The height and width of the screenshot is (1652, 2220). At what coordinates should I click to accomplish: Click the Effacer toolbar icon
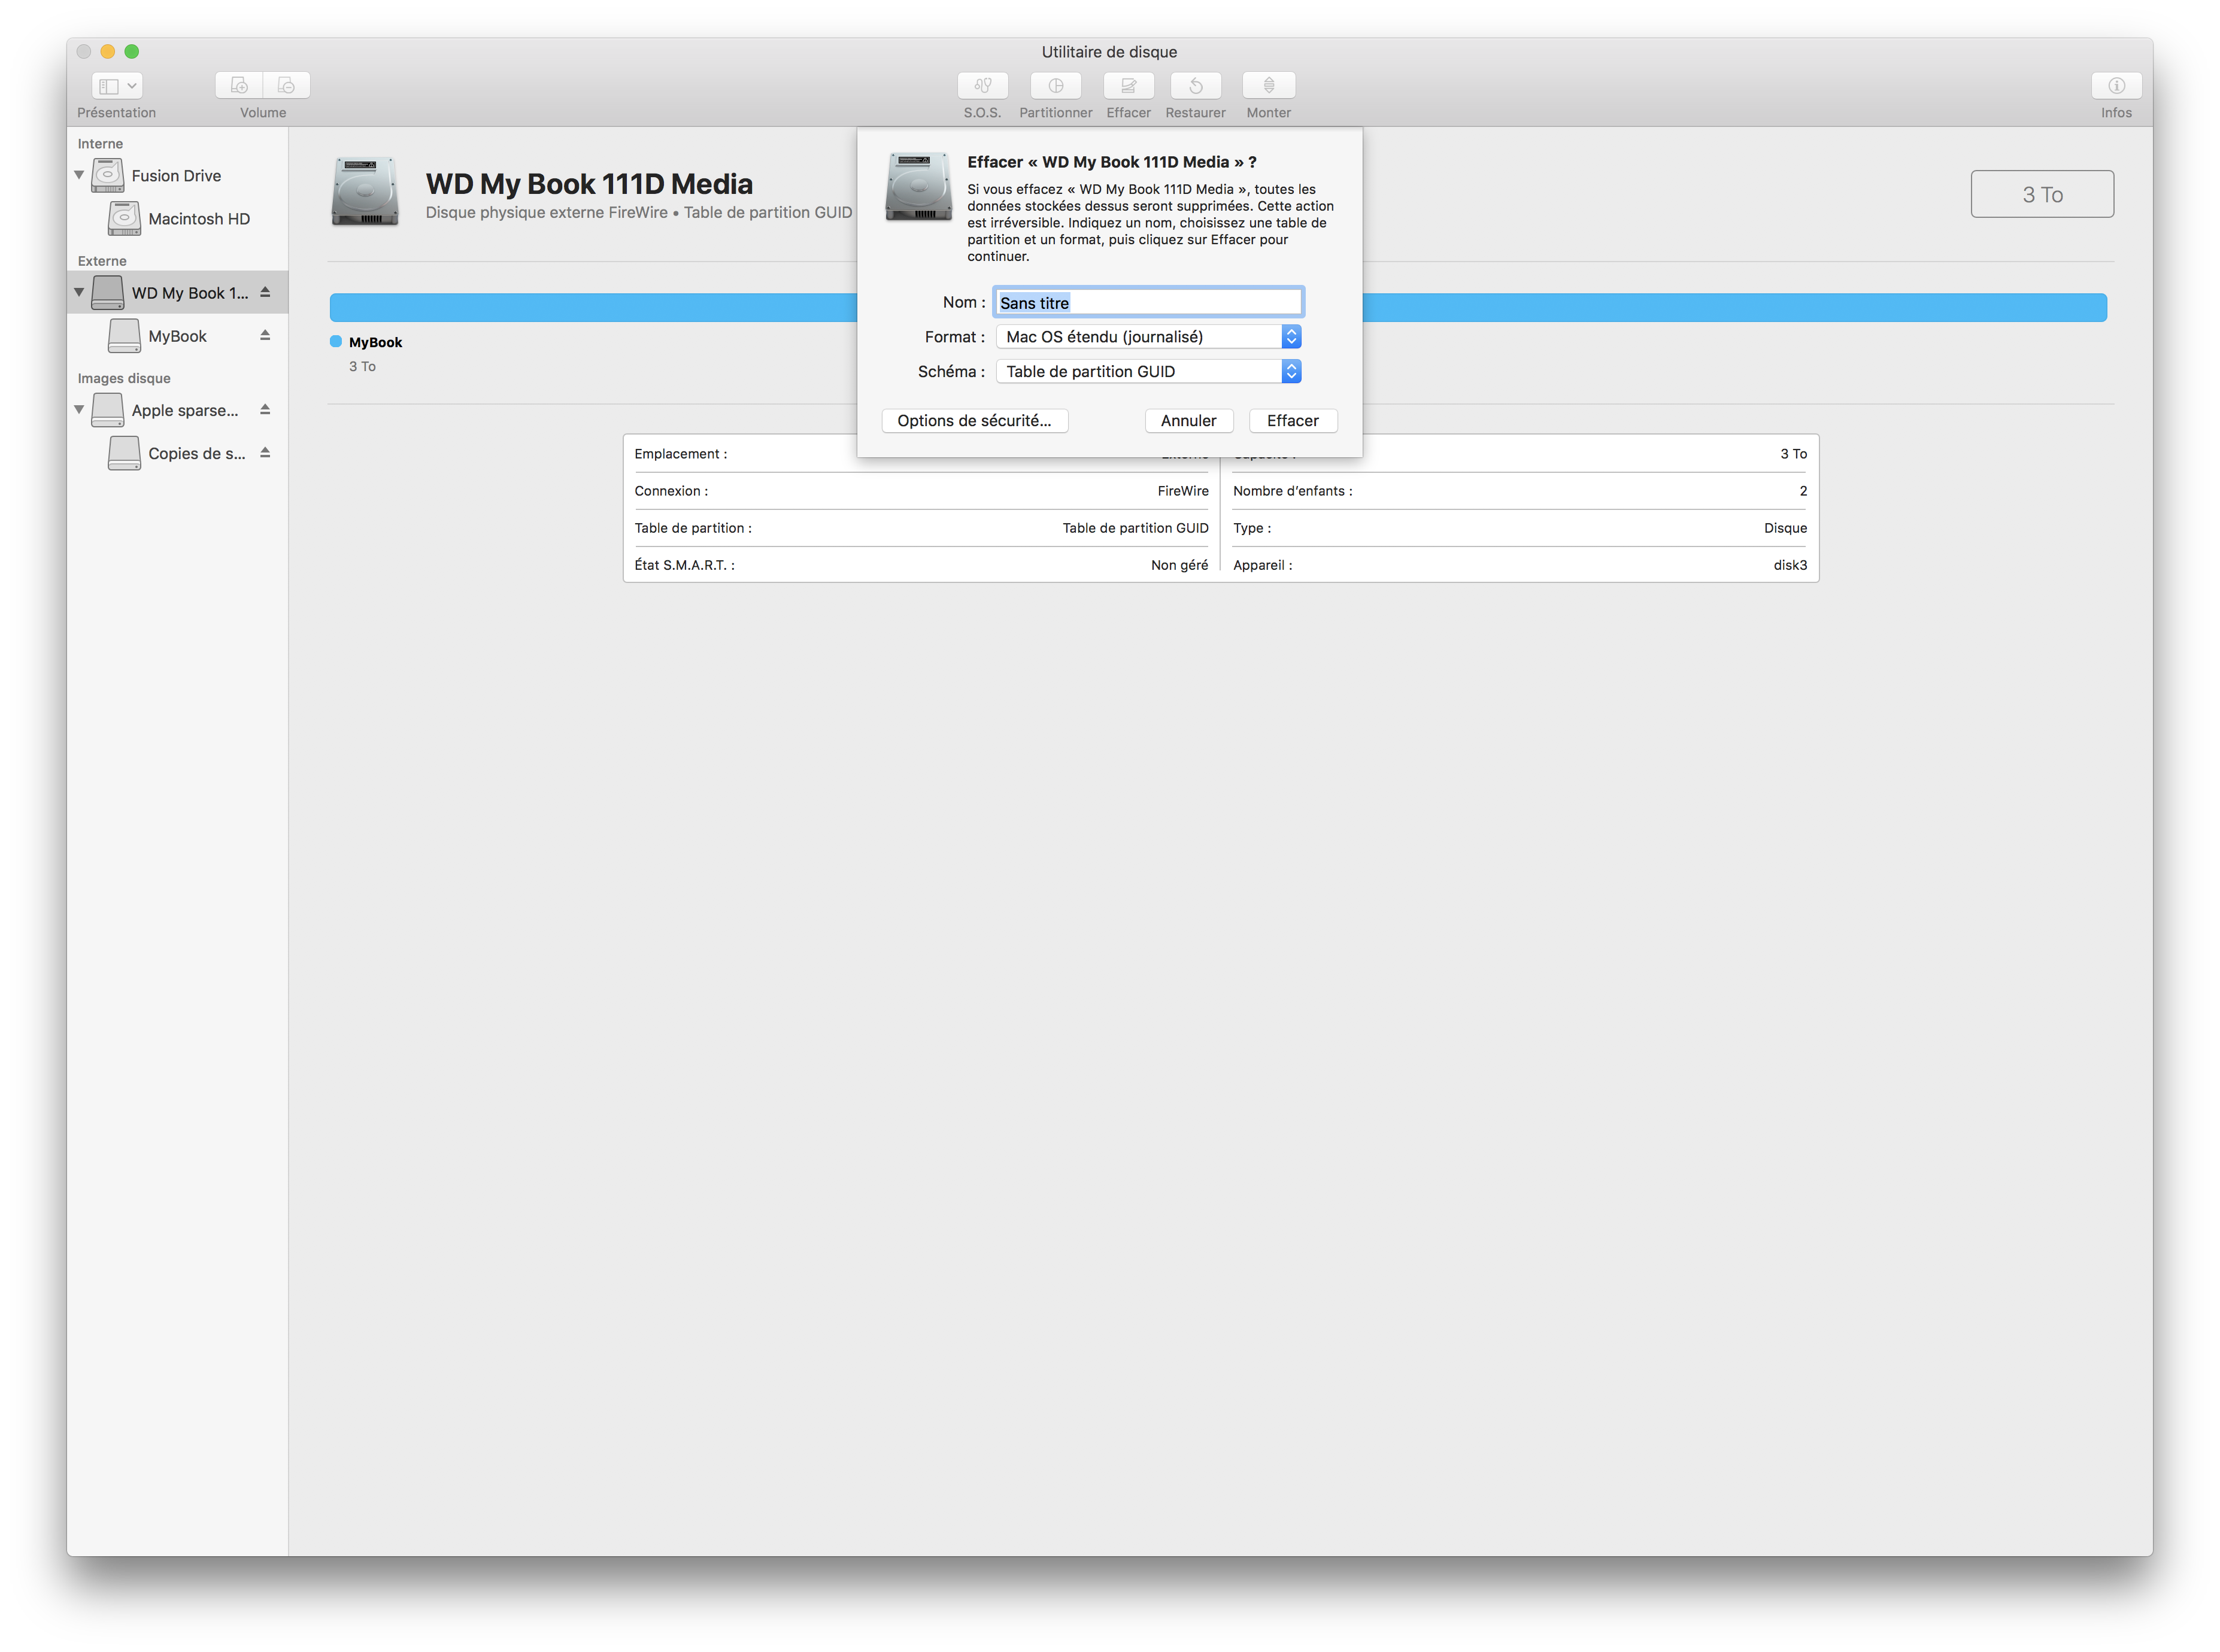point(1129,86)
